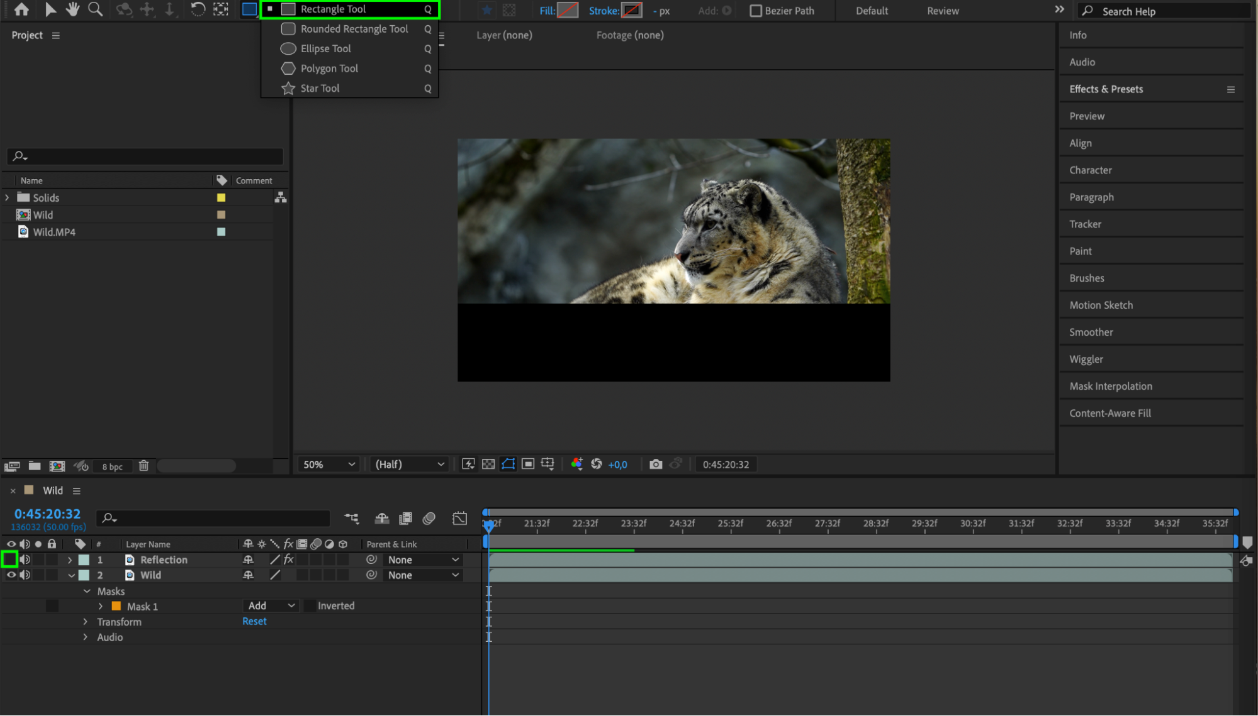Click the Home icon in toolbar

coord(21,9)
